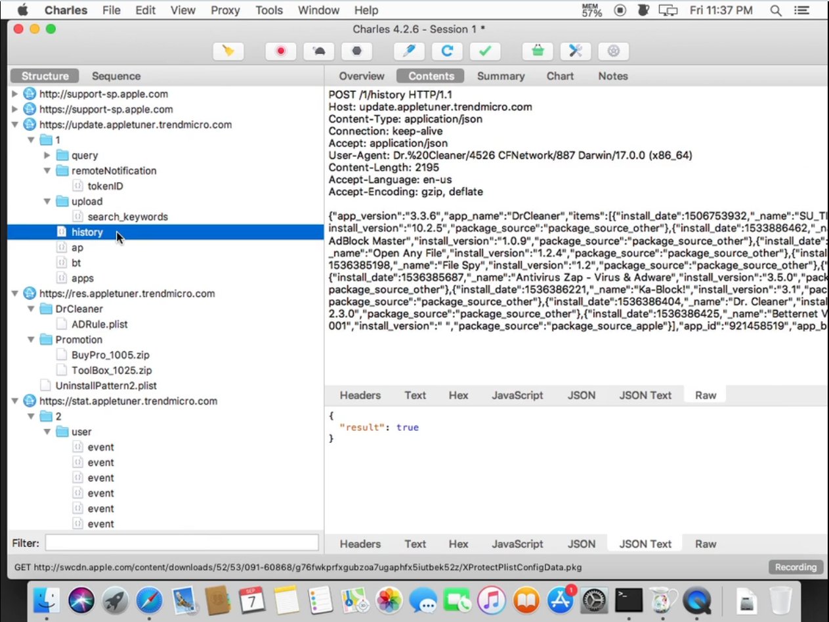Open the Tools wrench icon in toolbar
Screen dimensions: 829x622
[576, 51]
